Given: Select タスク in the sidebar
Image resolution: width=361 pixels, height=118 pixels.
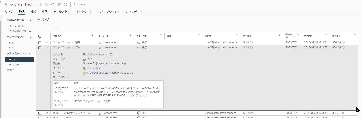Looking at the screenshot, I should [19, 60].
